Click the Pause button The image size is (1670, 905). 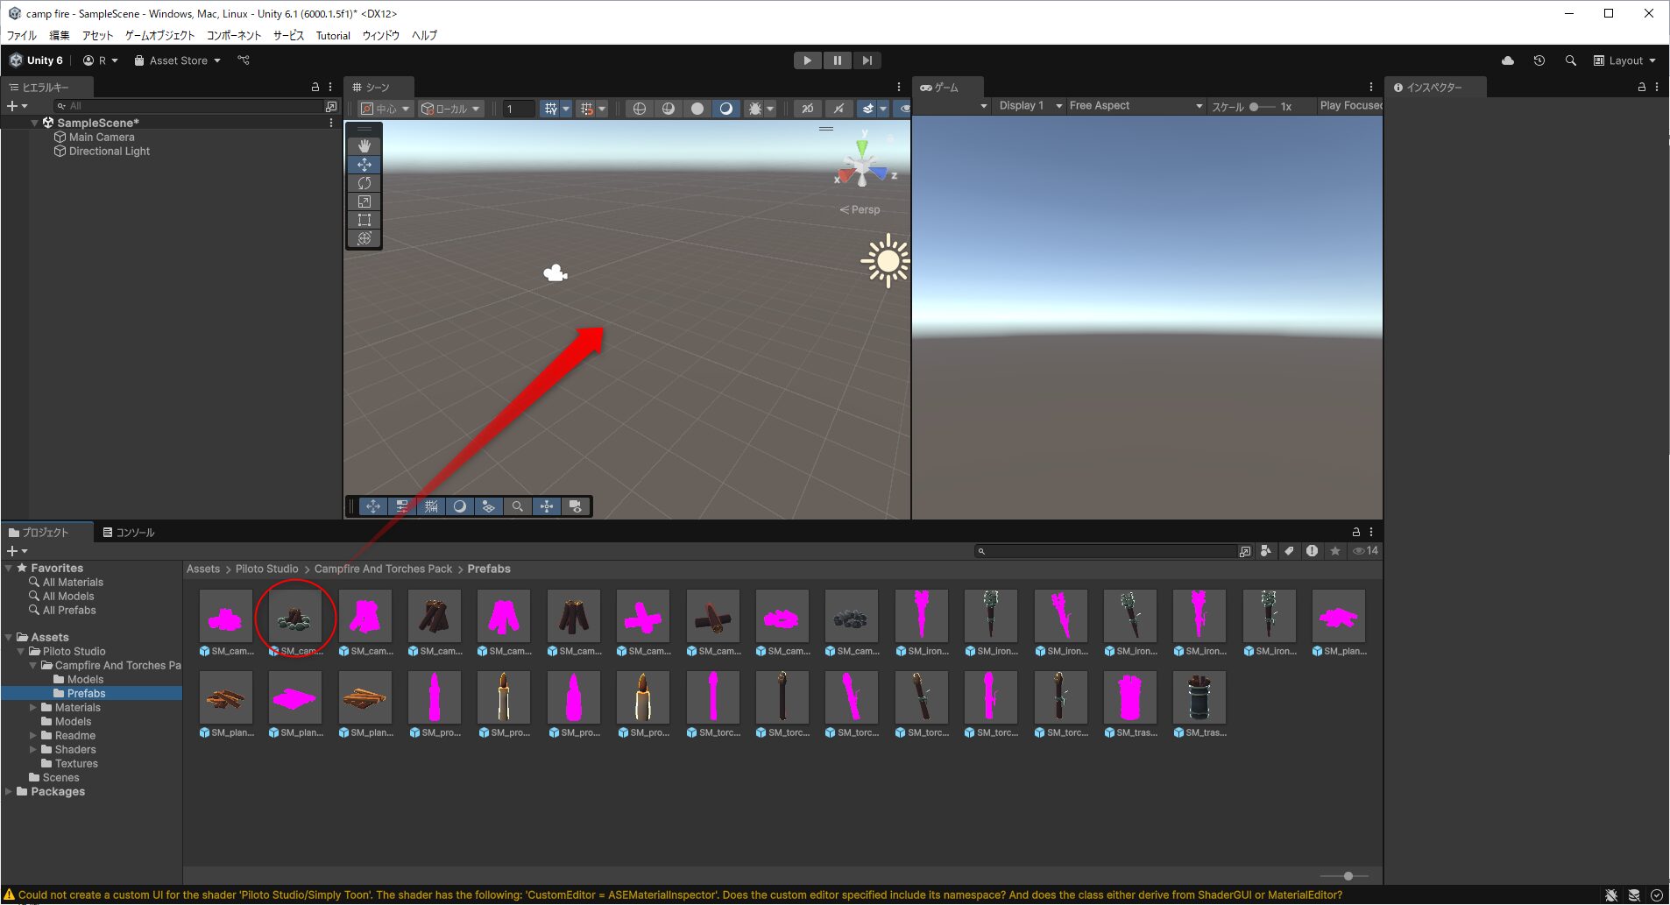[837, 60]
